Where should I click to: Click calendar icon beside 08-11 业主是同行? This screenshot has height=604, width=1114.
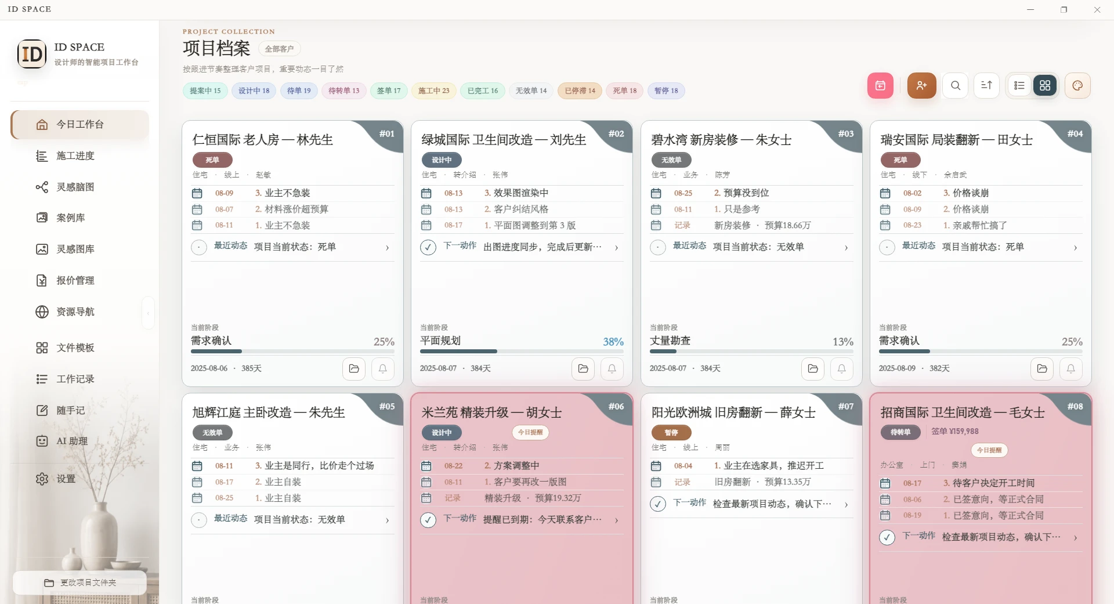[197, 466]
